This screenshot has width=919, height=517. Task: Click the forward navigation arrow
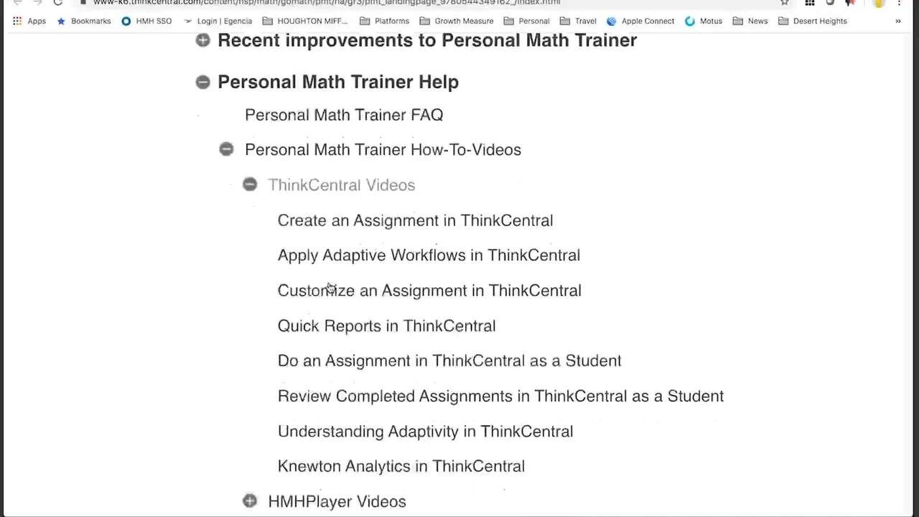pyautogui.click(x=37, y=3)
